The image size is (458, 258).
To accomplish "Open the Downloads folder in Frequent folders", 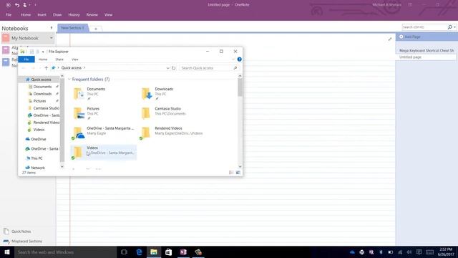I will (x=171, y=94).
